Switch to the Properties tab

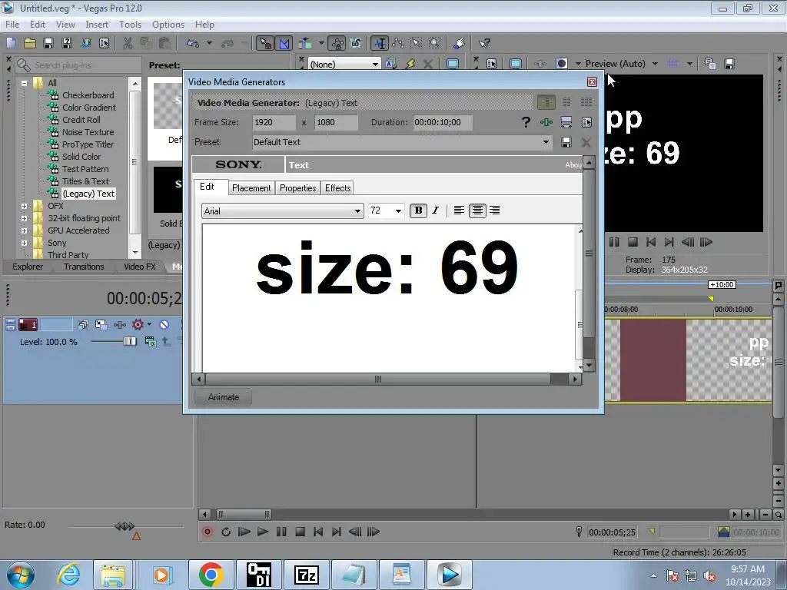(x=297, y=188)
